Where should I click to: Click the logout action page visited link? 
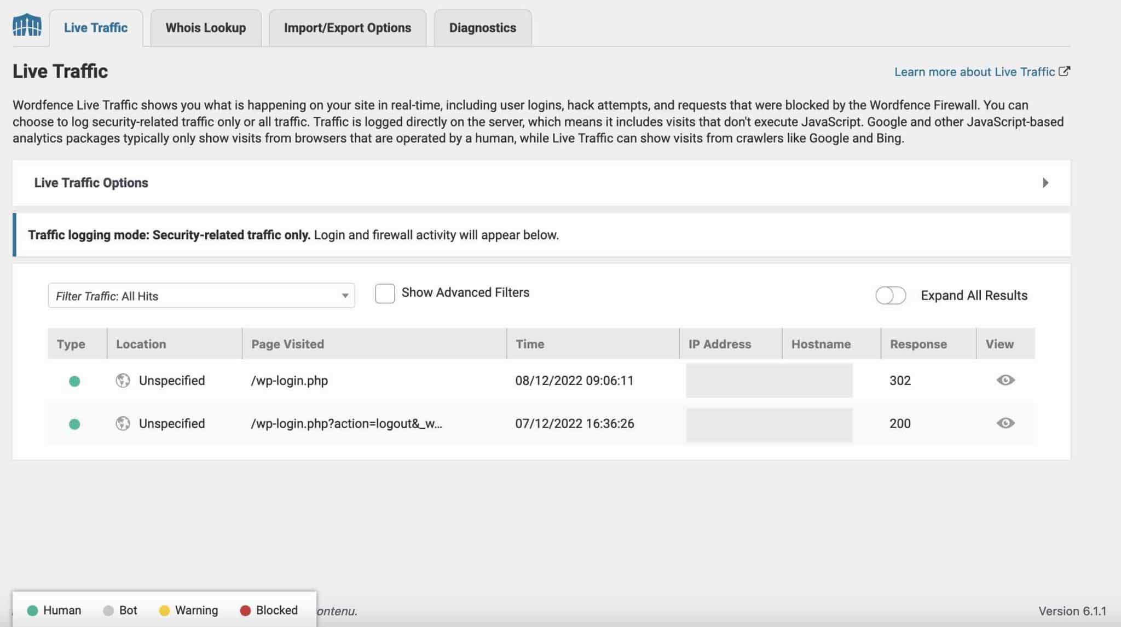346,424
